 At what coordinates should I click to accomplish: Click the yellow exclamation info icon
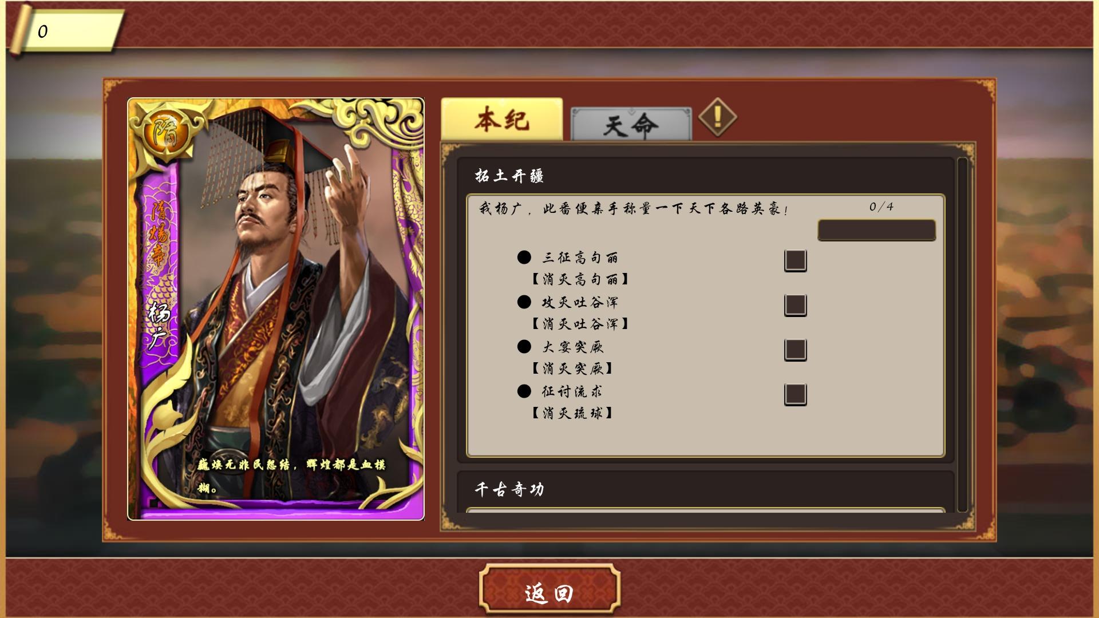point(717,118)
